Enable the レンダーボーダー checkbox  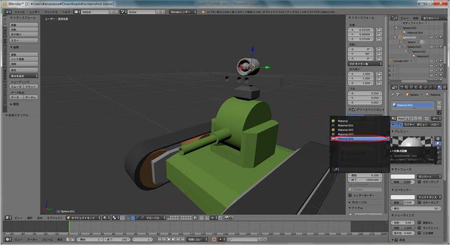coord(350,195)
